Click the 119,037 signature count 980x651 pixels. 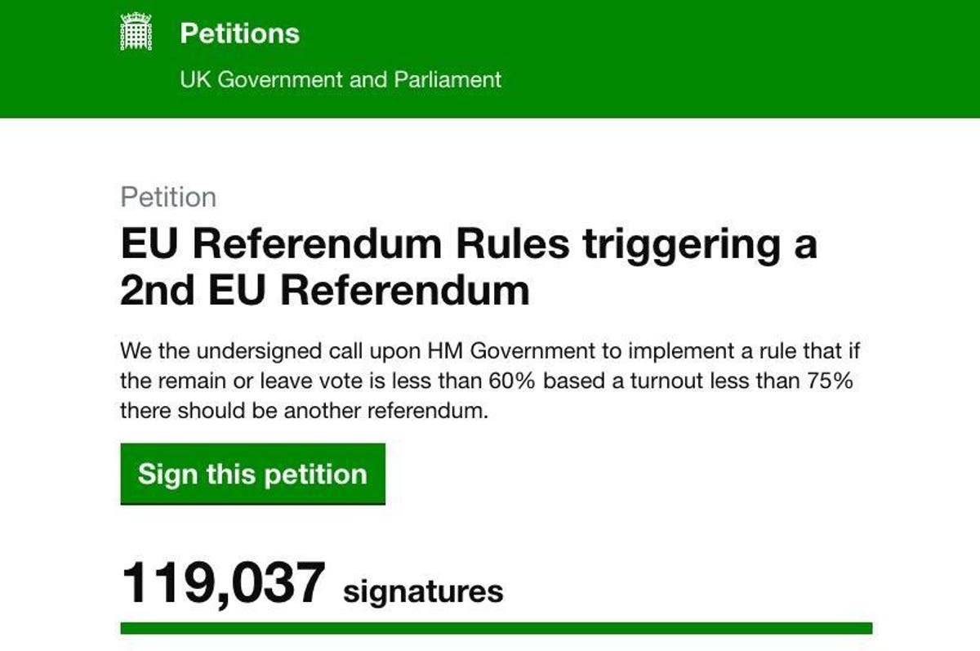tap(223, 583)
